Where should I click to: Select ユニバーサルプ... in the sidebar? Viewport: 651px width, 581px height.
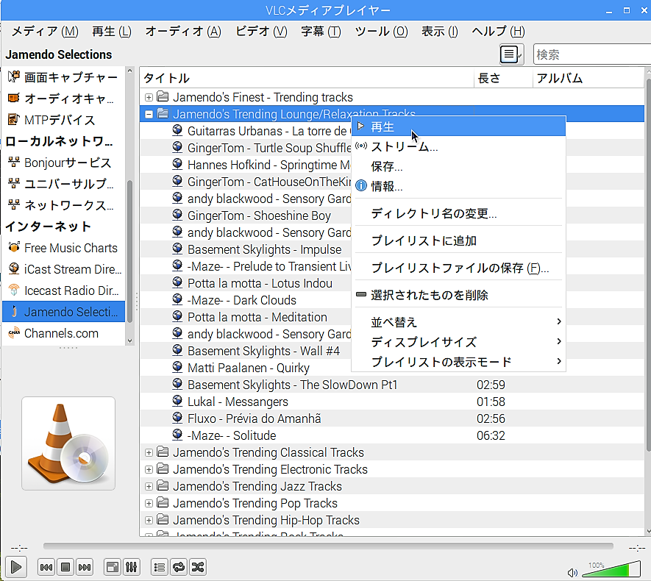[x=63, y=184]
